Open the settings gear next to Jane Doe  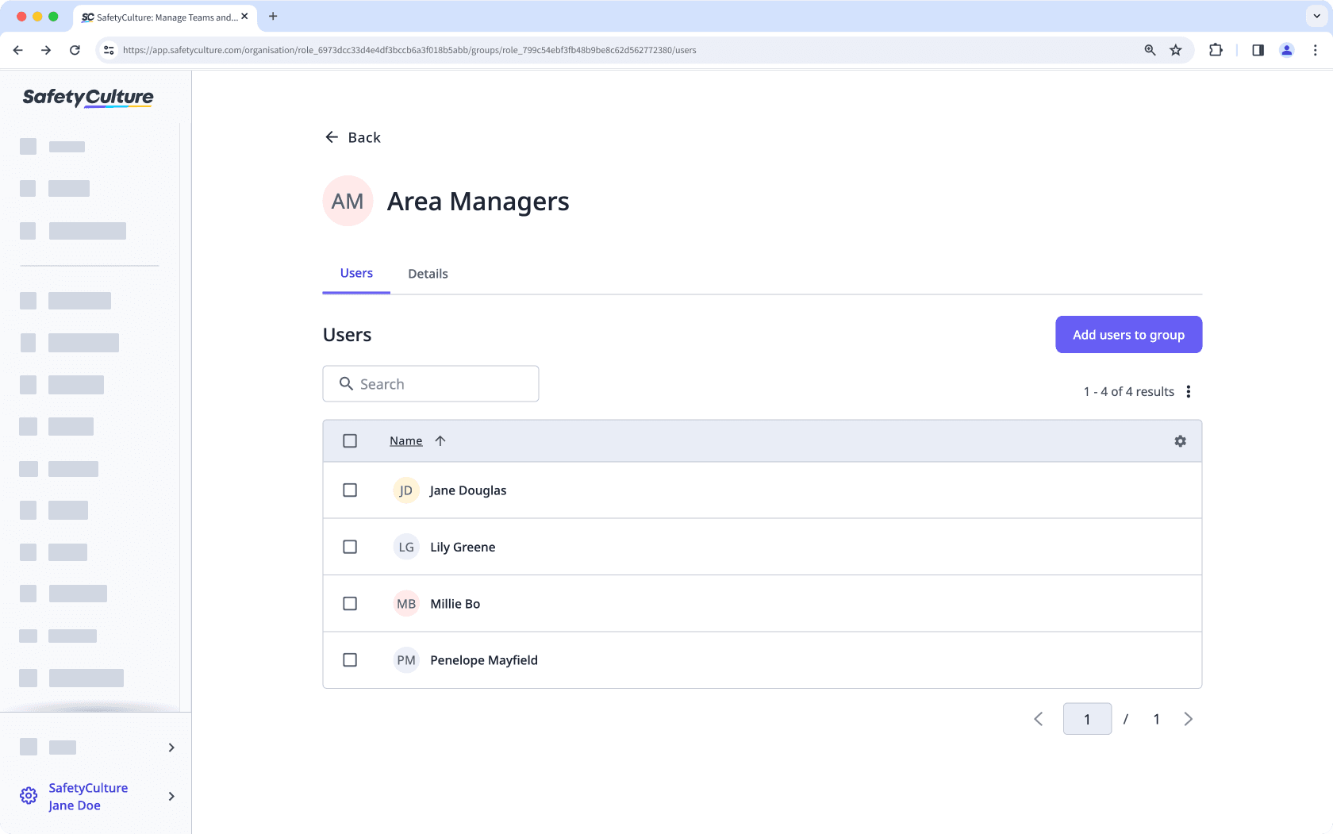(29, 796)
